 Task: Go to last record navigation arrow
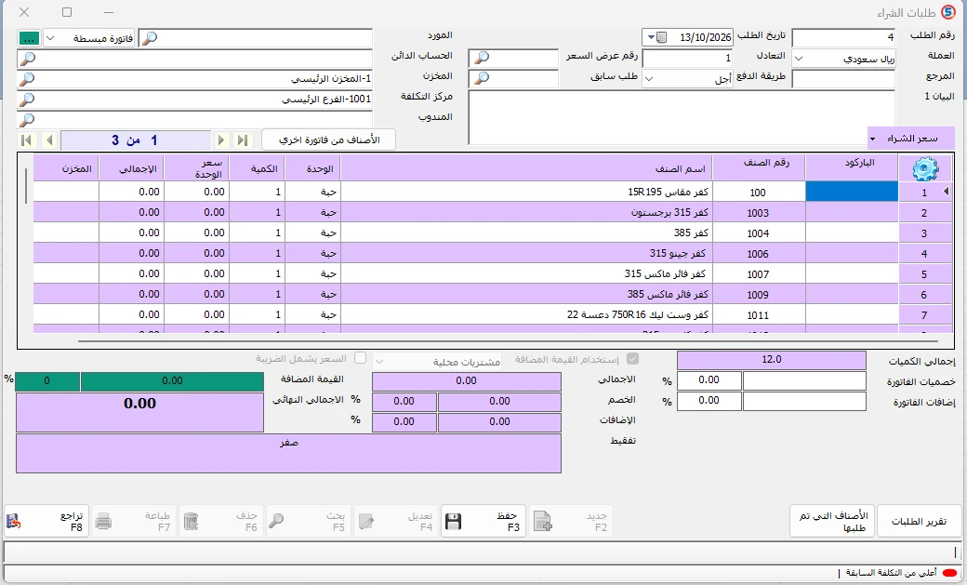point(243,140)
